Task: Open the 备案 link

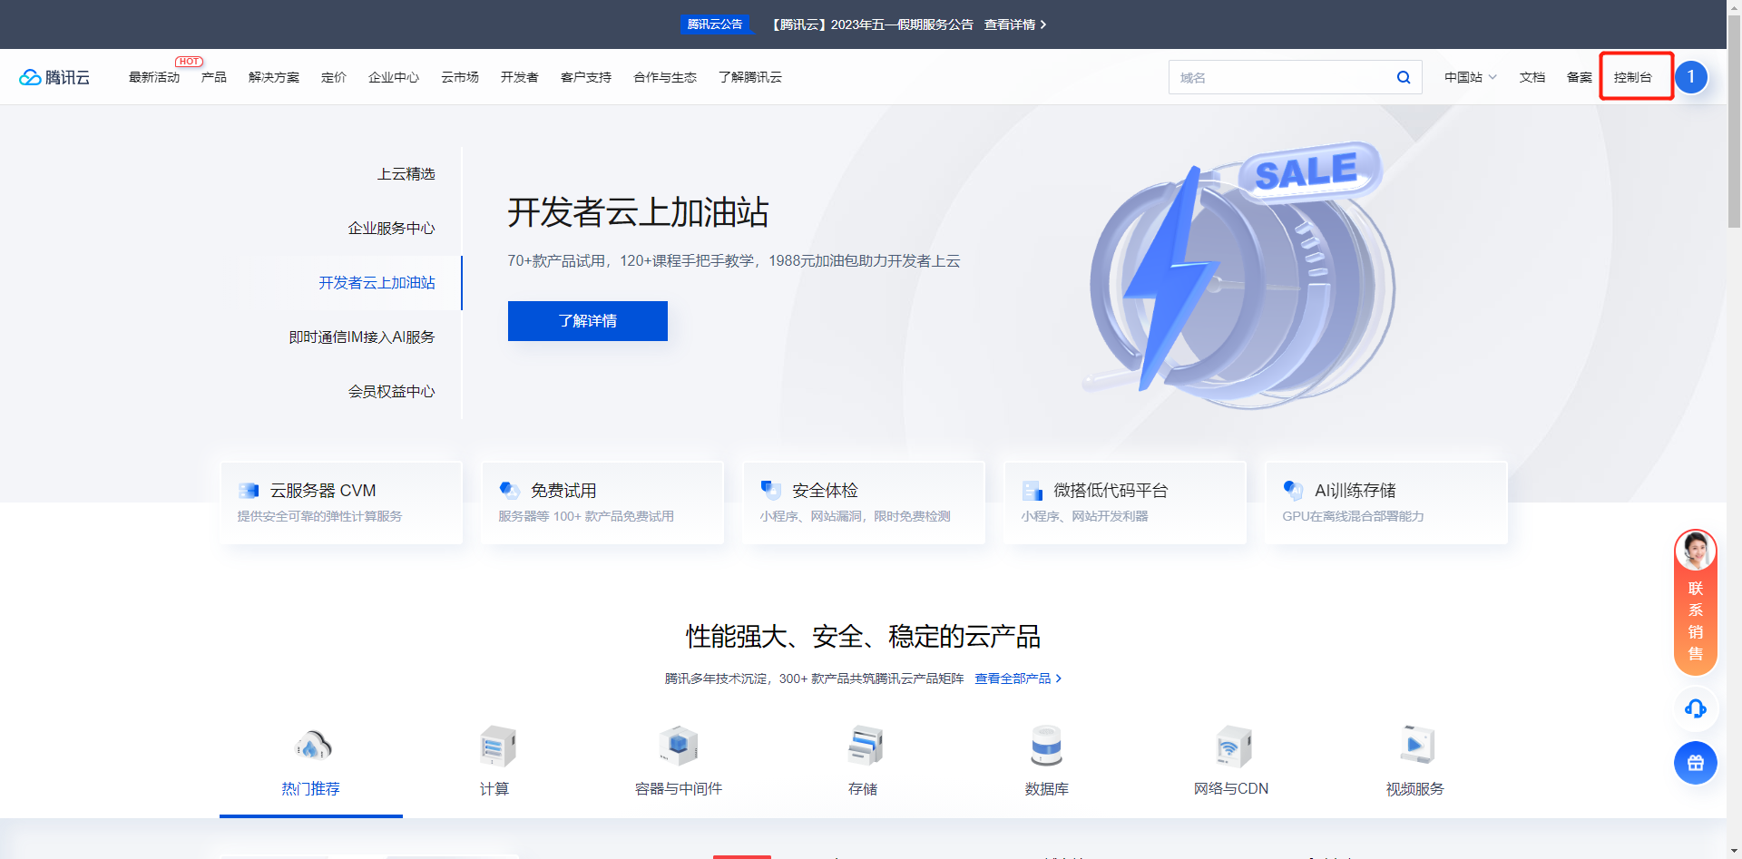Action: 1580,77
